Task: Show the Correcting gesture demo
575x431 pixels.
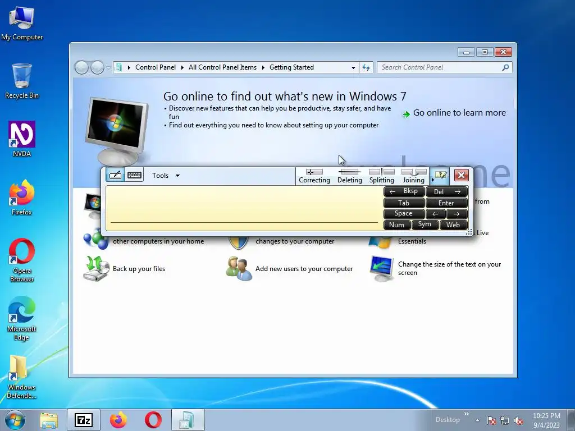Action: 314,176
